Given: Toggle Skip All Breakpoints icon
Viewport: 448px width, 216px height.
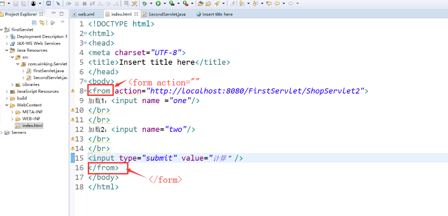Looking at the screenshot, I should tap(58, 3).
